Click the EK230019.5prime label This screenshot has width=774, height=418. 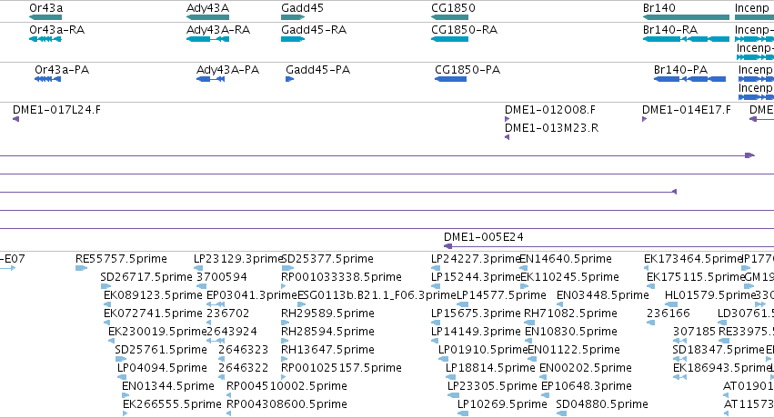(x=157, y=332)
